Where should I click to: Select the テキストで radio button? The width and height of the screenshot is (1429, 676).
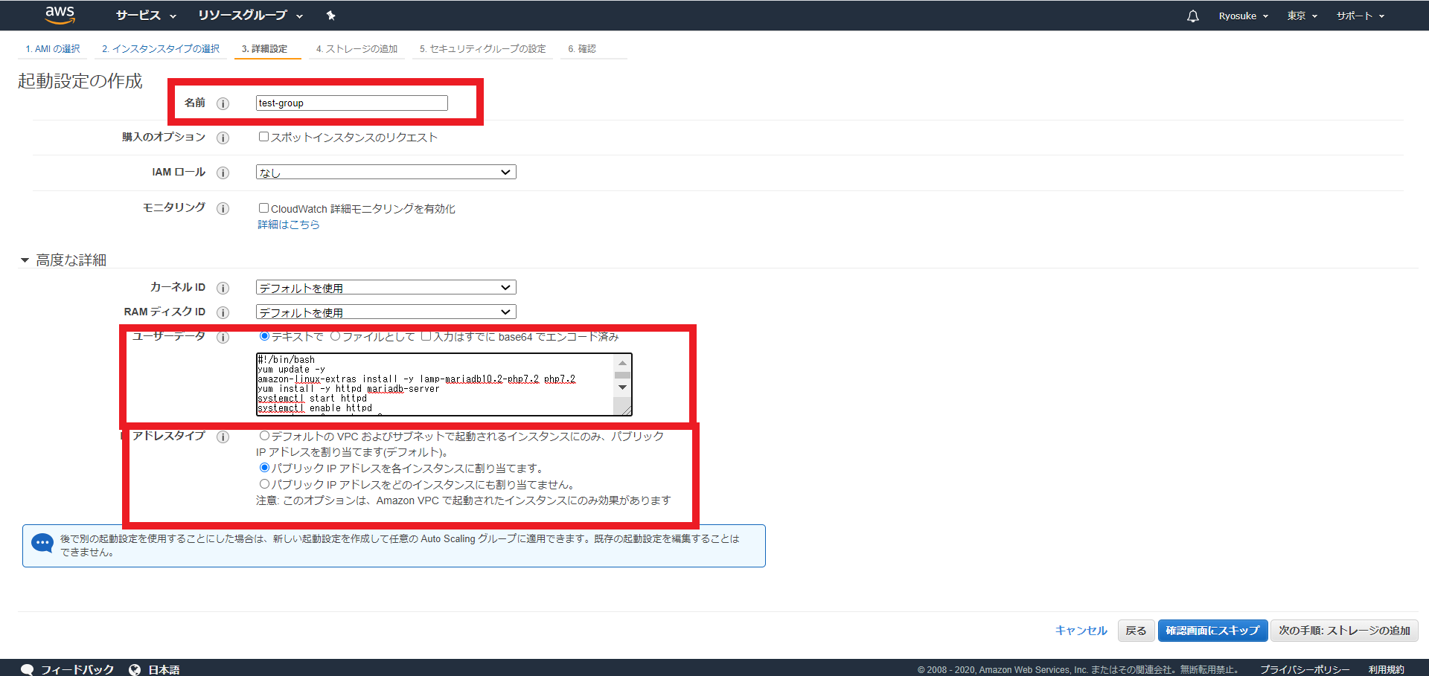click(x=264, y=336)
